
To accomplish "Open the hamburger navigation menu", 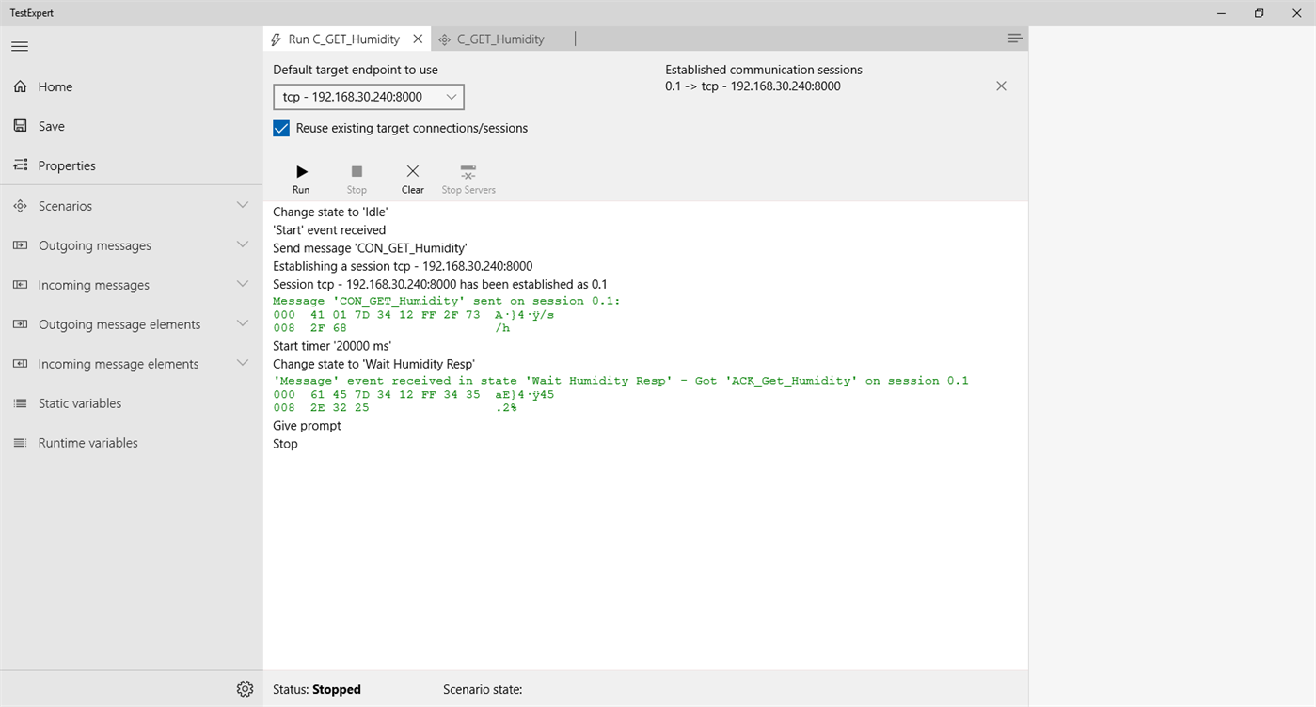I will point(20,46).
